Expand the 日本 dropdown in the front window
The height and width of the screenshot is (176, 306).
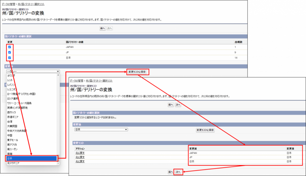(101, 130)
